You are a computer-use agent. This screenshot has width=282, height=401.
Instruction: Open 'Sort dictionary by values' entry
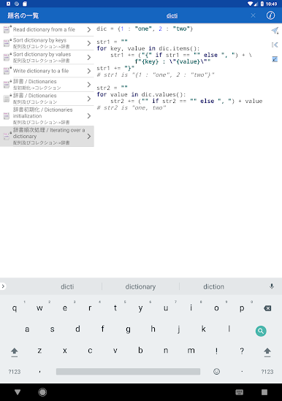click(x=47, y=57)
